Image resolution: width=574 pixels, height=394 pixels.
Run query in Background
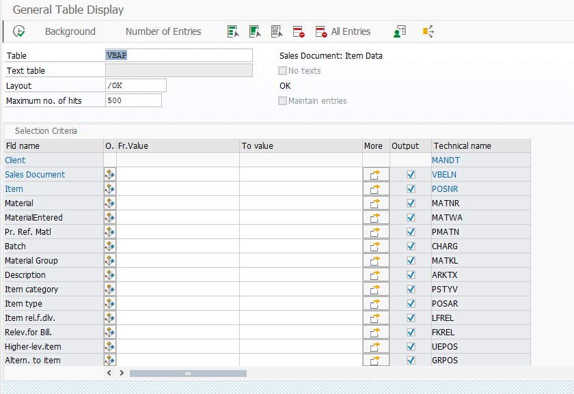pos(69,31)
